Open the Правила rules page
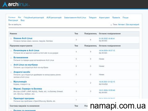This screenshot has width=148, height=111. [x=116, y=18]
